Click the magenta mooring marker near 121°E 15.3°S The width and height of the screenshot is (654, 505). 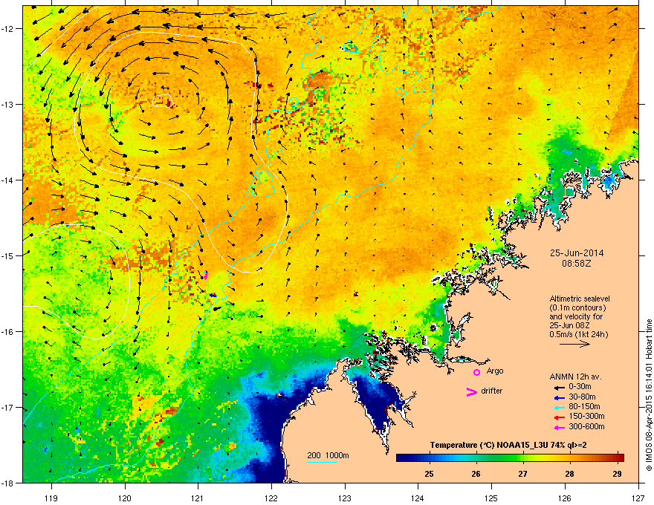tap(206, 275)
